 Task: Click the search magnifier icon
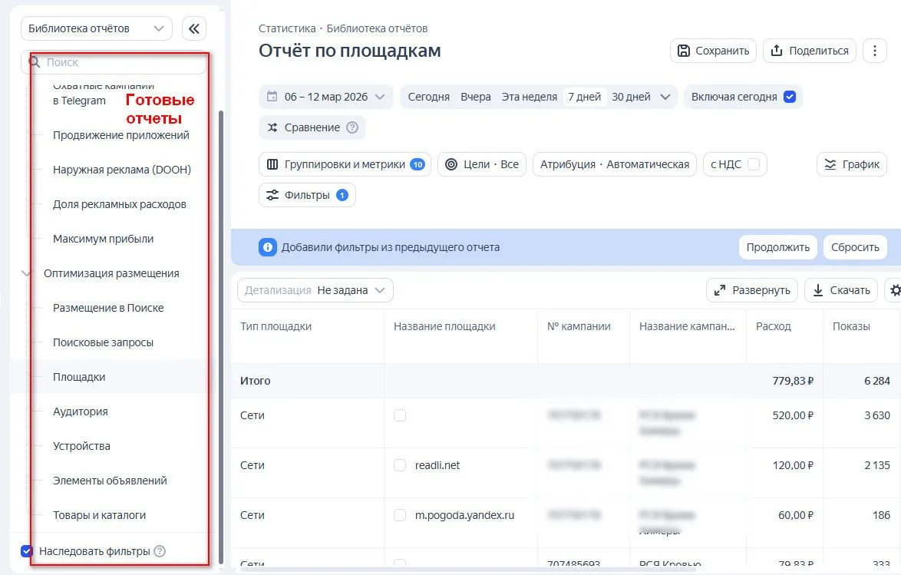(35, 62)
